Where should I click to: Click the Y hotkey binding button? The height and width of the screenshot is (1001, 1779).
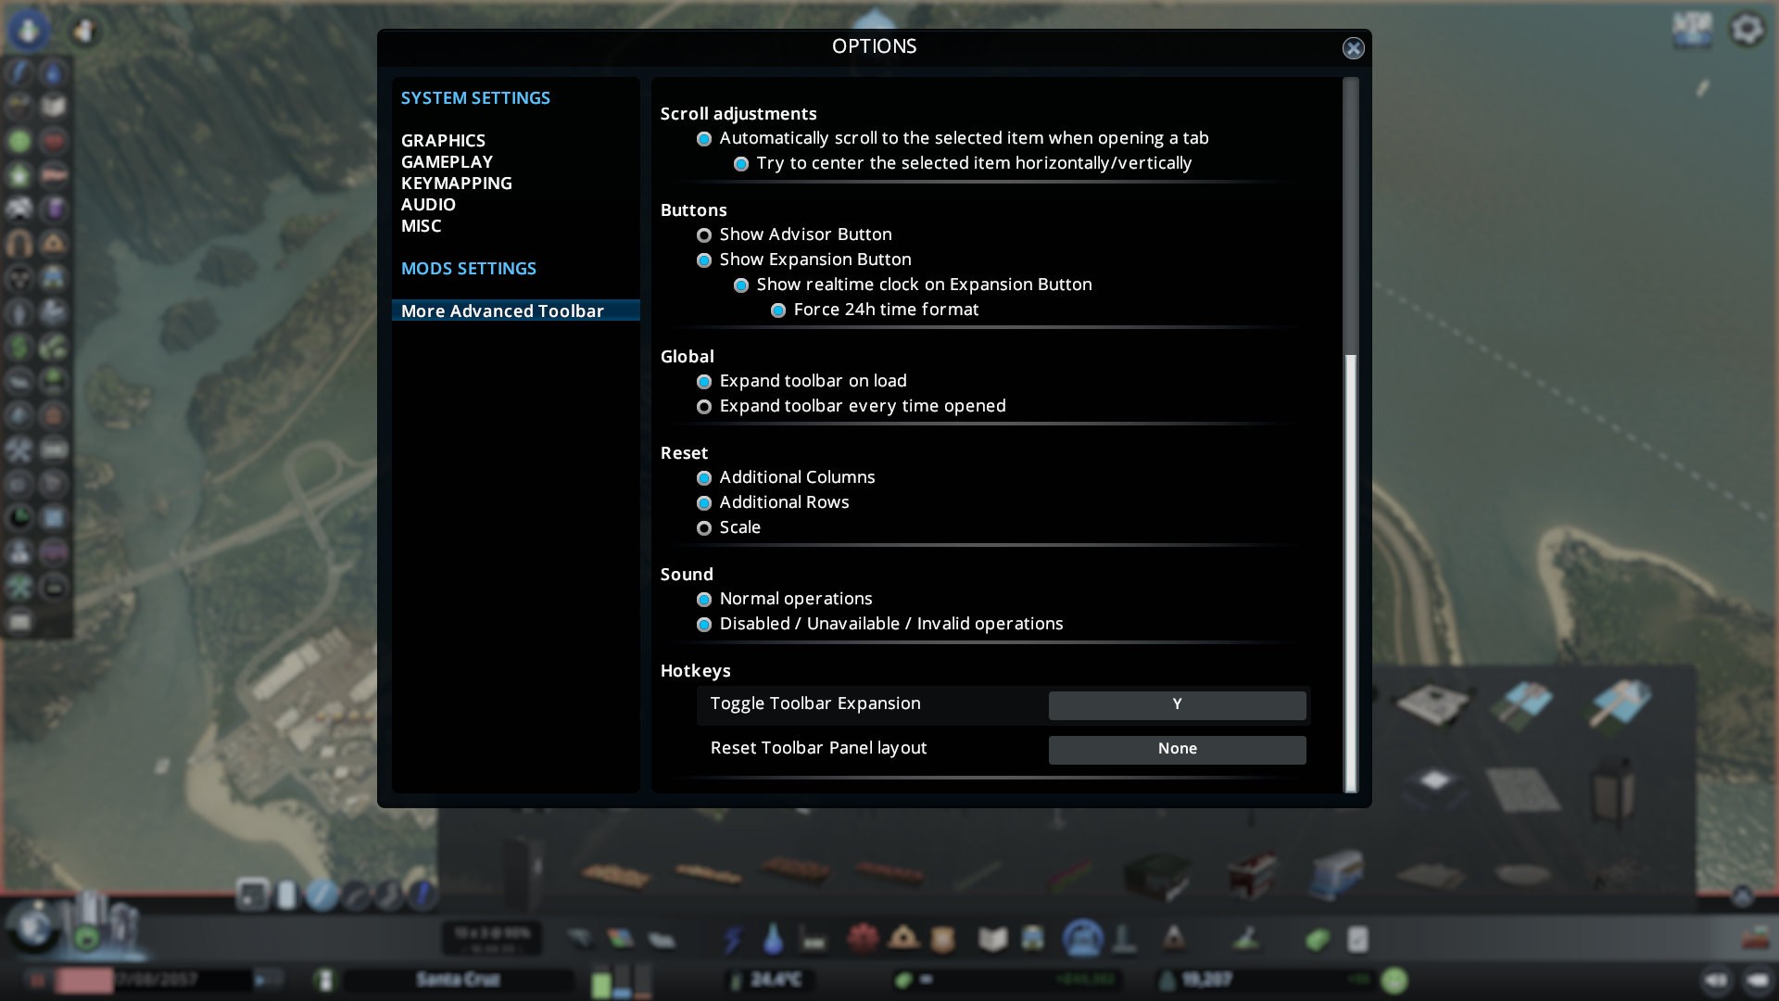pos(1177,704)
